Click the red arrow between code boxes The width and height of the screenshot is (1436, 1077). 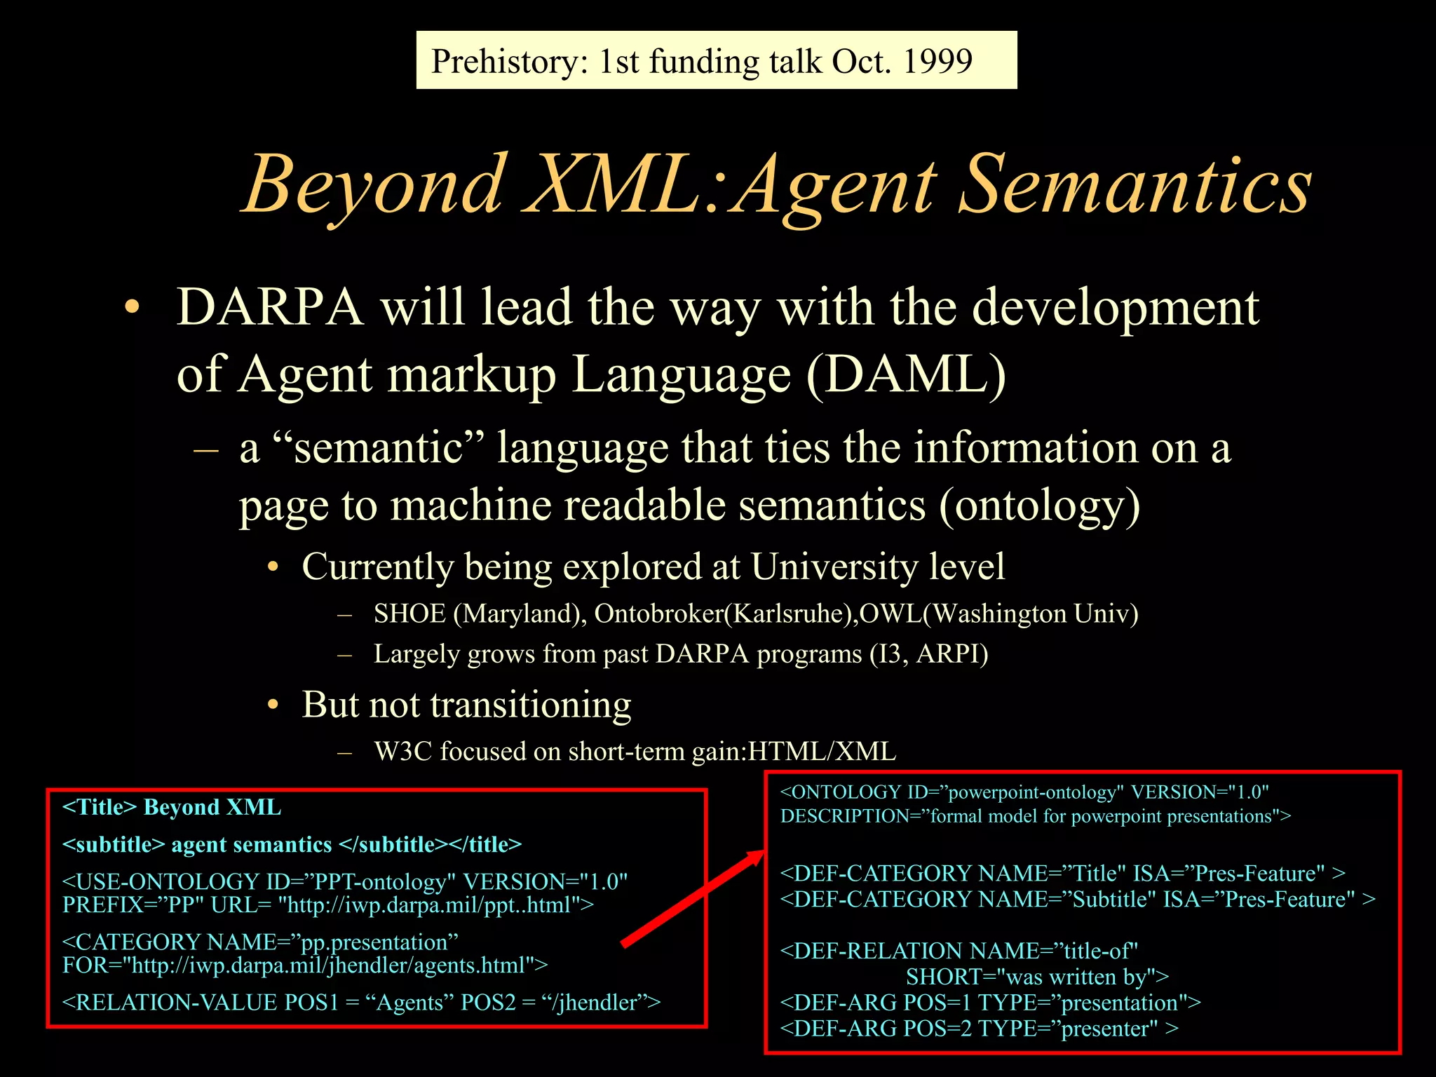[694, 899]
